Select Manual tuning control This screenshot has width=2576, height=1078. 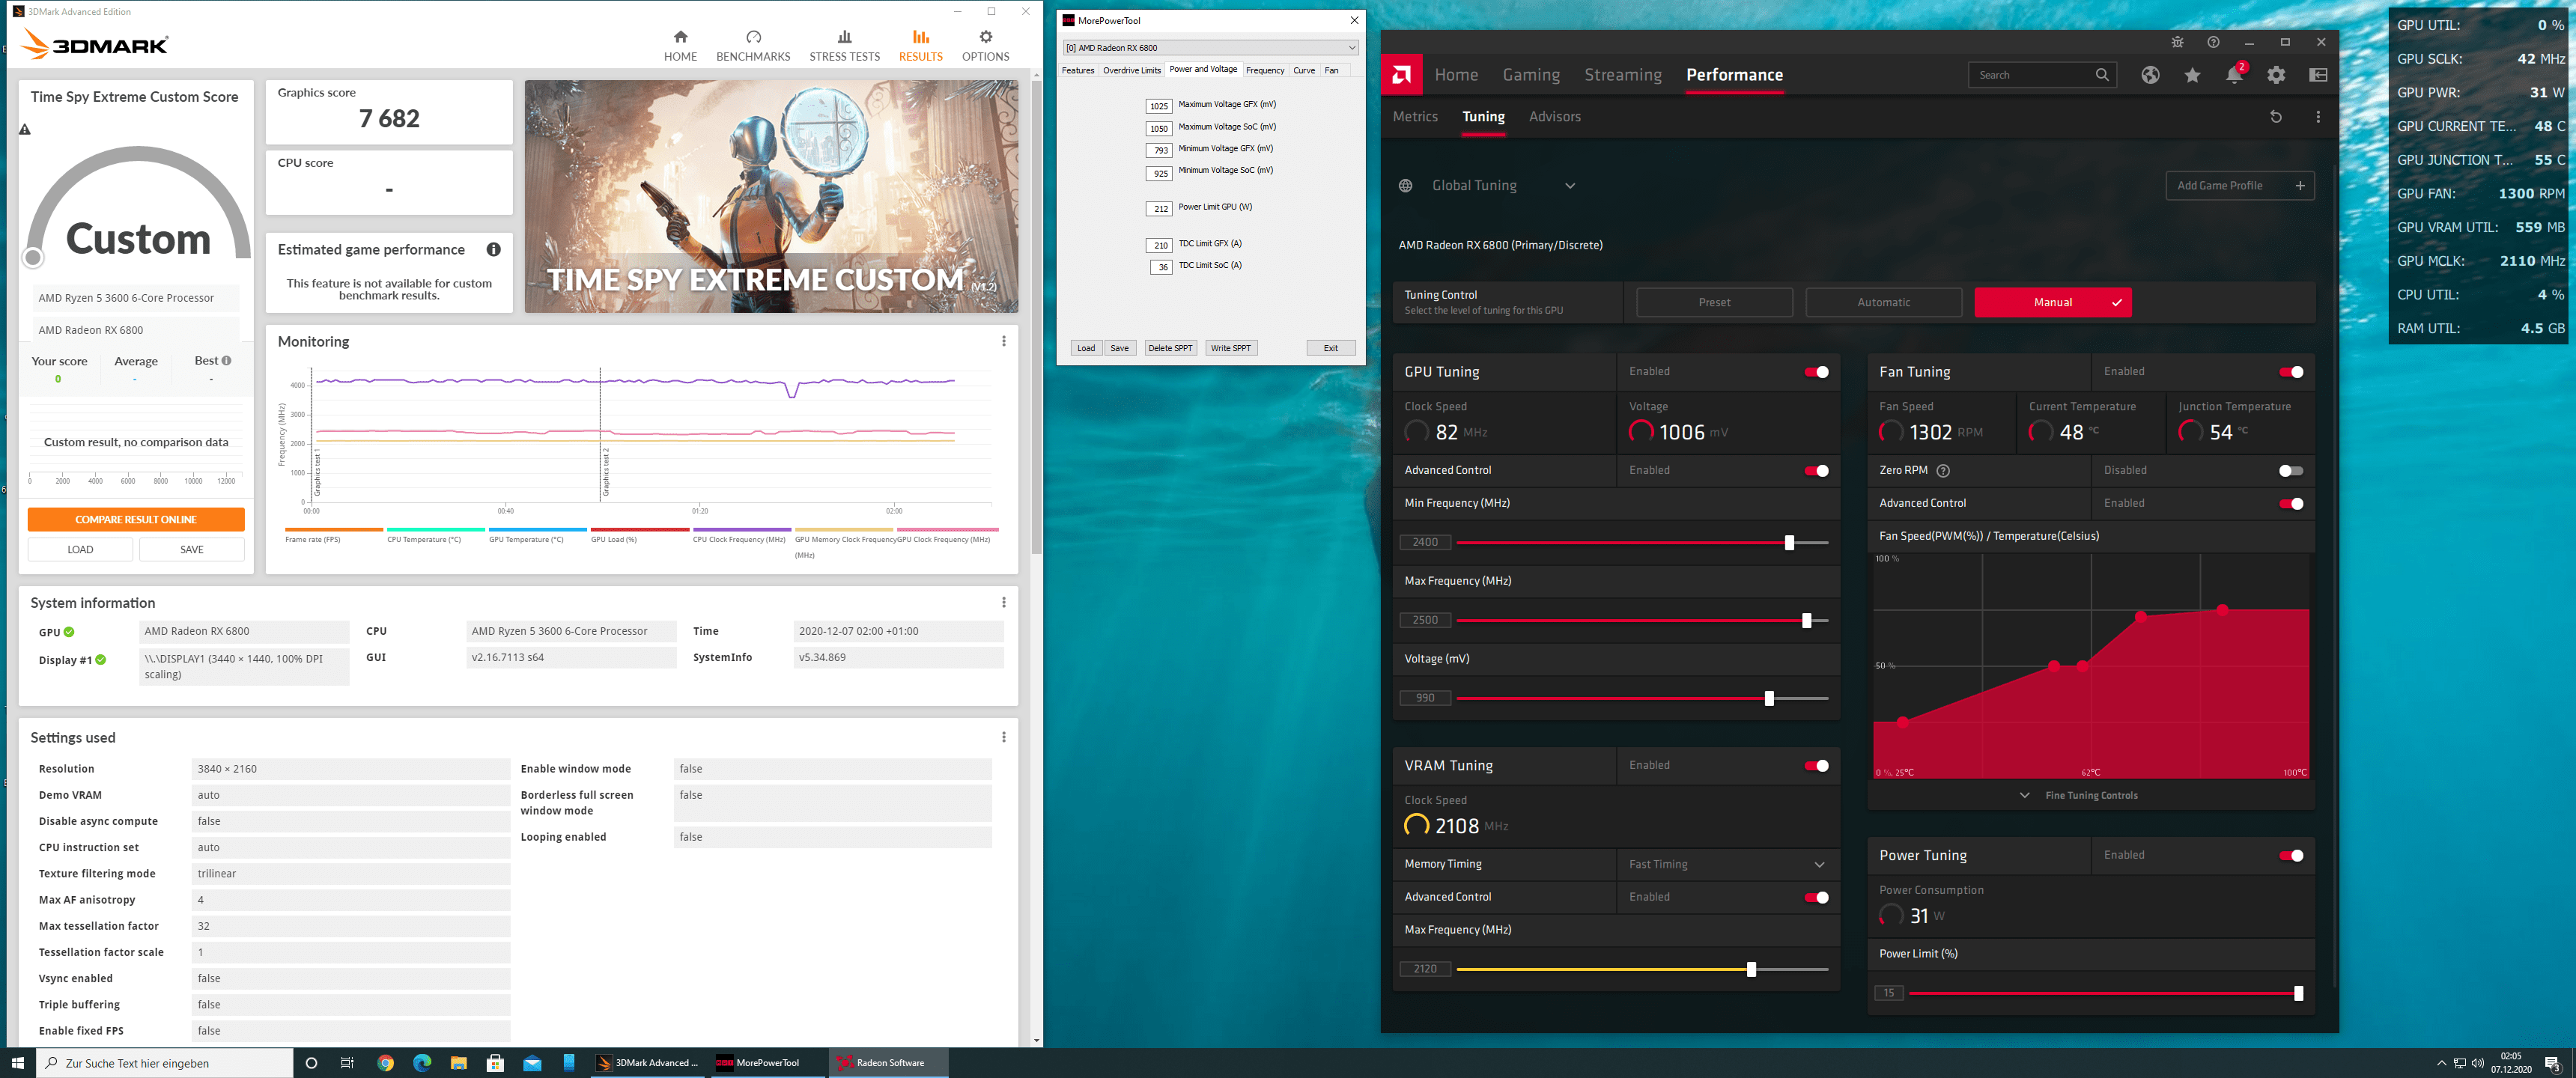point(2052,302)
